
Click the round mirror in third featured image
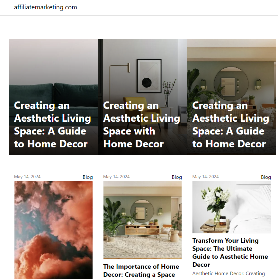(231, 84)
